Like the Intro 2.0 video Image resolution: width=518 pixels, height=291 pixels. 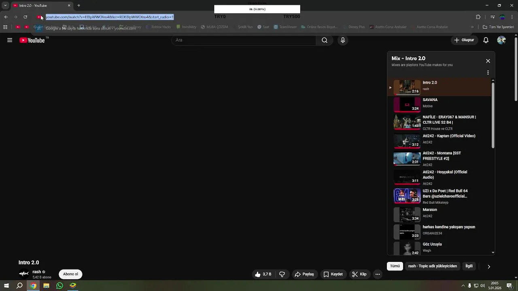pos(263,274)
